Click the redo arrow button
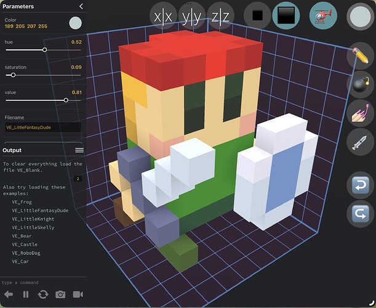 click(x=361, y=214)
